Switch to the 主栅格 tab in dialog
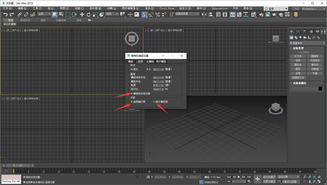Viewport: 327px width, 185px height. (x=150, y=62)
